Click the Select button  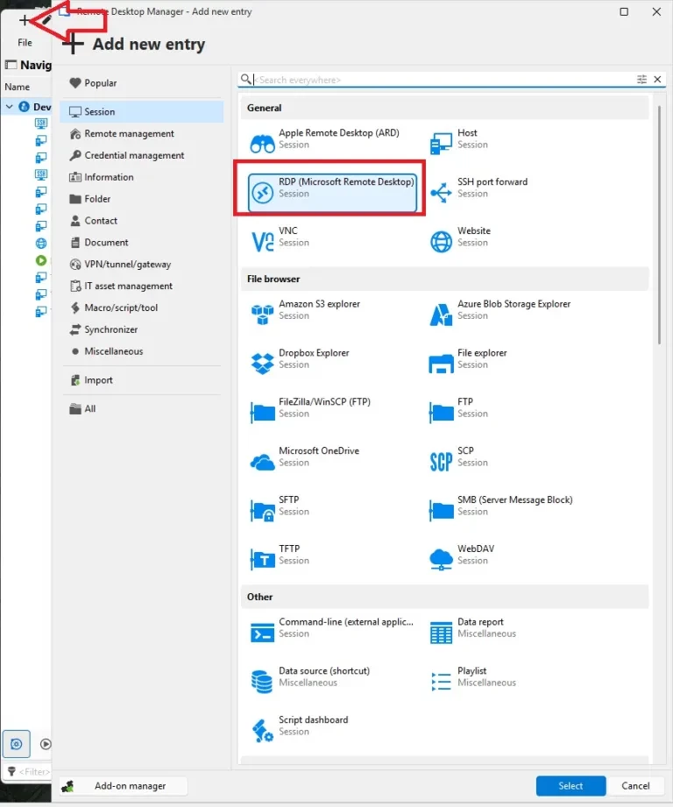point(570,786)
